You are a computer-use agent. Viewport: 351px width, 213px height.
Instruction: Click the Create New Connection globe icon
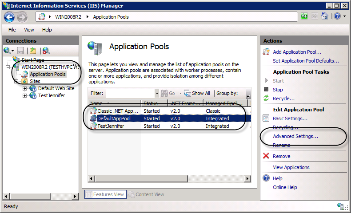pos(7,51)
